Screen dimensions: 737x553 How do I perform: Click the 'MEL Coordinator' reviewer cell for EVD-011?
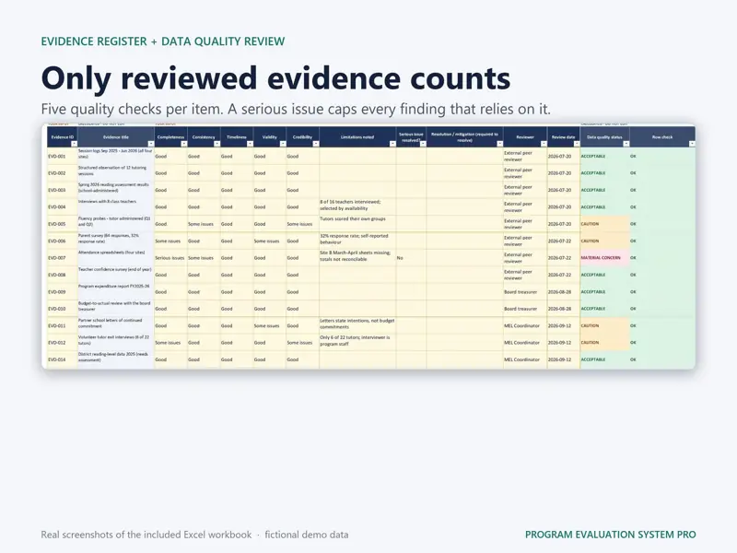[x=525, y=325]
